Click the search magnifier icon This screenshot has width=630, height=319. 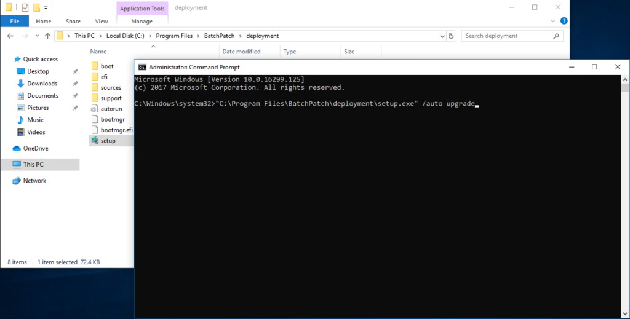tap(556, 36)
